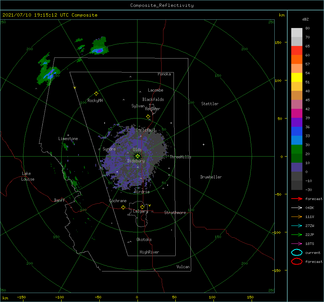Click the white plus marker west of Stettler
The image size is (324, 302).
[x=203, y=144]
